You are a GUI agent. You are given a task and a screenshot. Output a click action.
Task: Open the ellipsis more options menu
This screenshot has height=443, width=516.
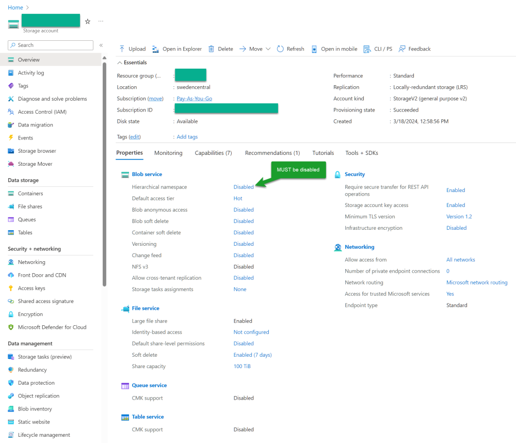101,21
